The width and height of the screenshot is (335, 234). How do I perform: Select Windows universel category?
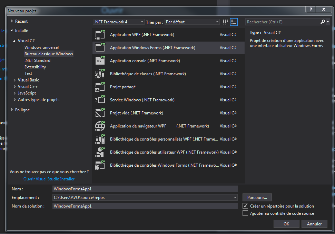point(41,47)
